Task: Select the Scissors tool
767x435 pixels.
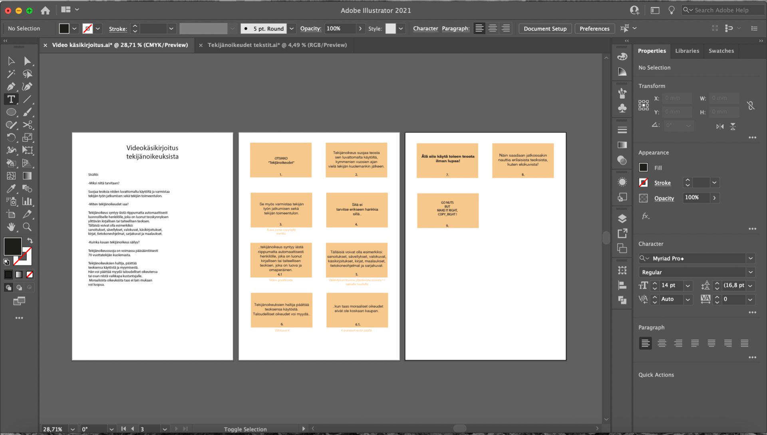Action: [x=27, y=125]
